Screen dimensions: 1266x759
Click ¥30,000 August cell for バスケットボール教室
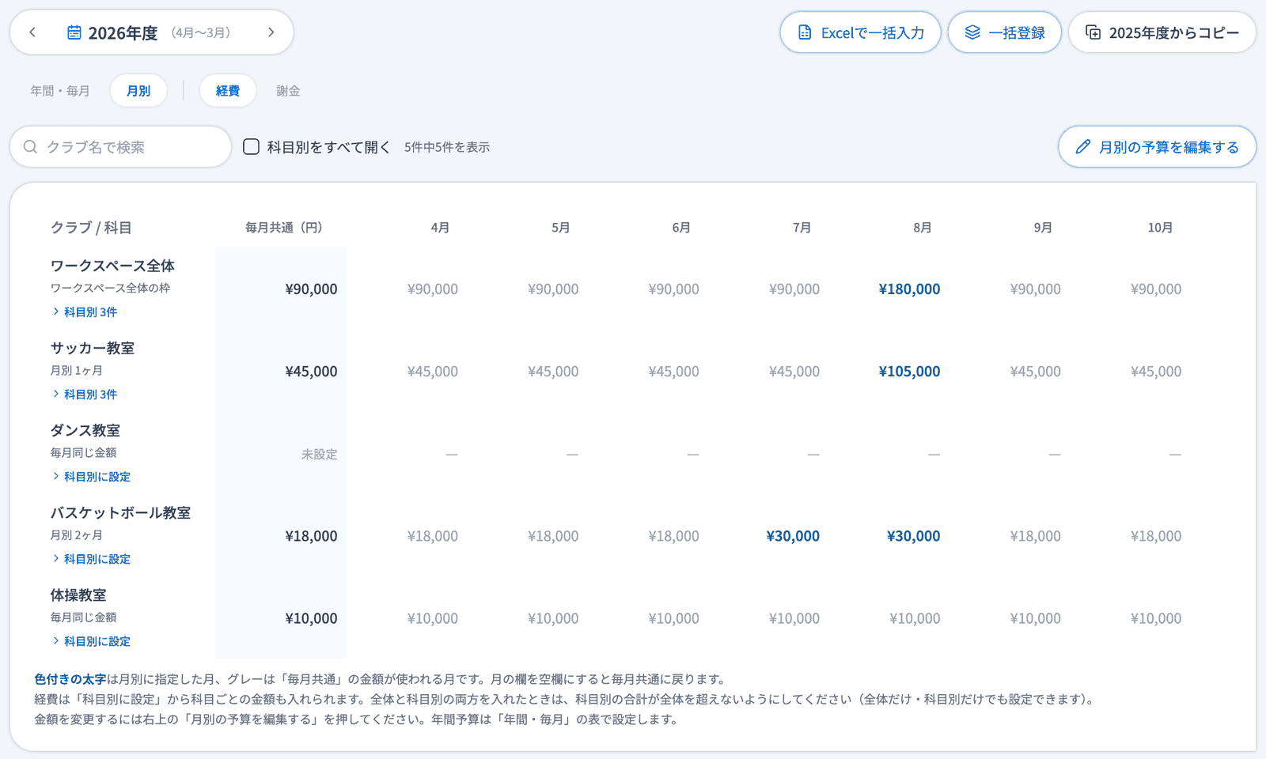pos(913,536)
